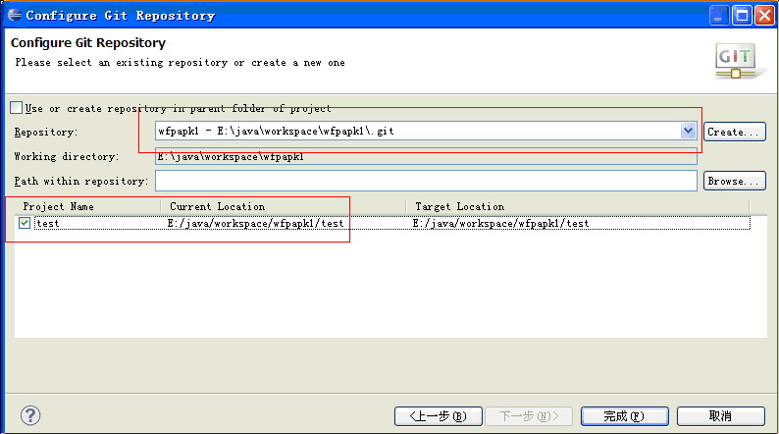Go back with 上一步(B) button
Image resolution: width=779 pixels, height=434 pixels.
click(x=439, y=416)
